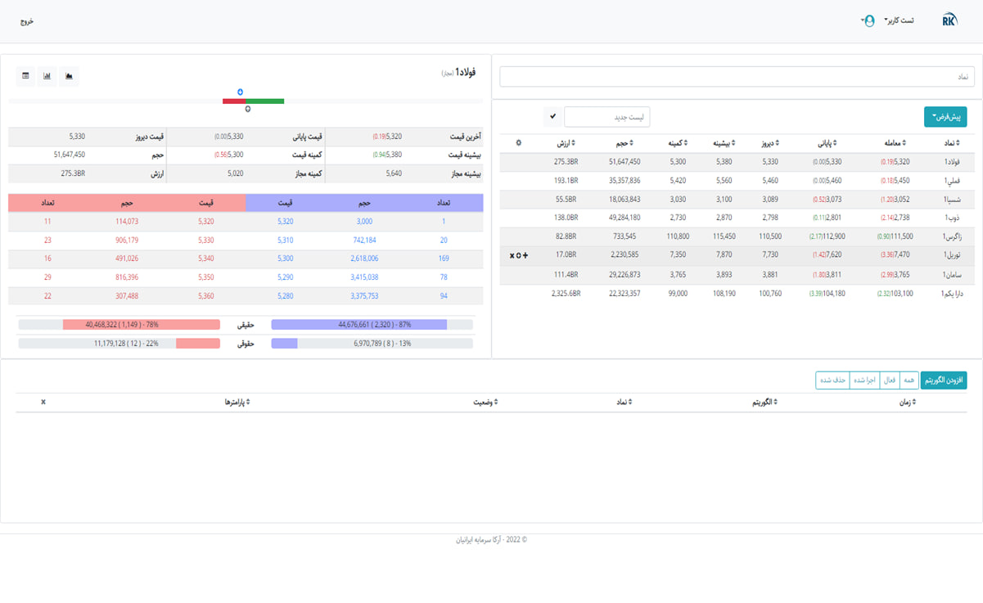Open the area chart view for فولاد1
Image resolution: width=983 pixels, height=603 pixels.
click(x=70, y=76)
